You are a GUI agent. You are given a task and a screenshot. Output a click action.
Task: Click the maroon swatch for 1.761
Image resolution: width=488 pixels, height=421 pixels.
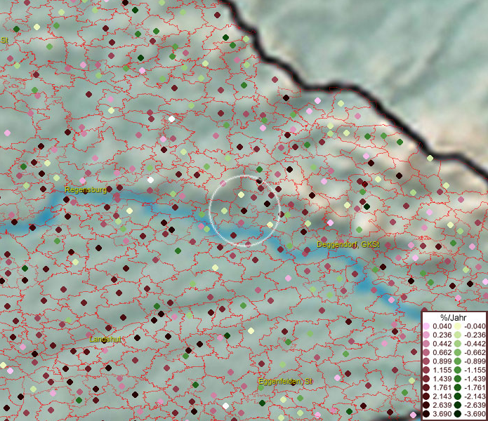pyautogui.click(x=426, y=387)
